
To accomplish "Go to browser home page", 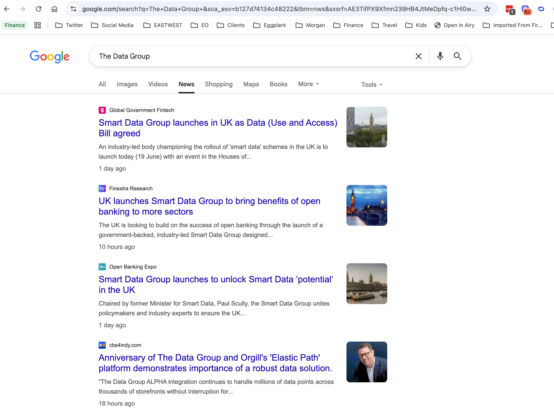I will point(54,9).
